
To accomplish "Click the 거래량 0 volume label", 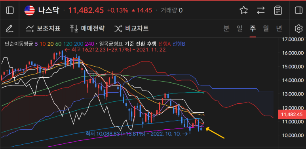I will (x=171, y=10).
